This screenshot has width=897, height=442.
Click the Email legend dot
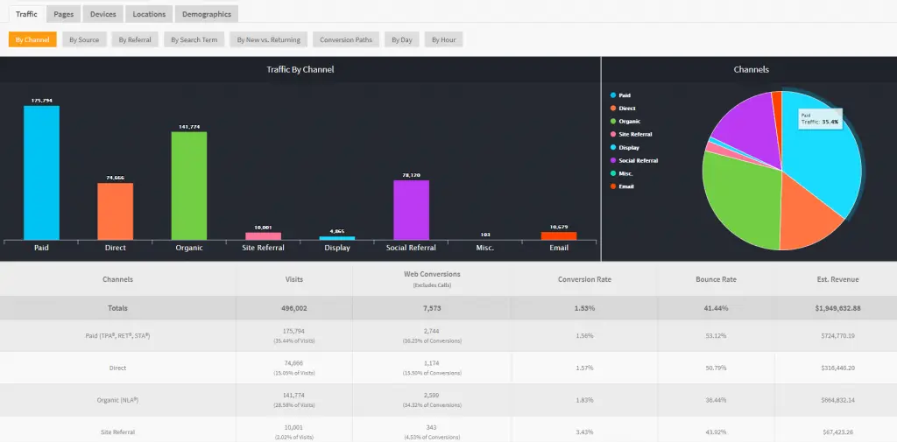pos(612,186)
